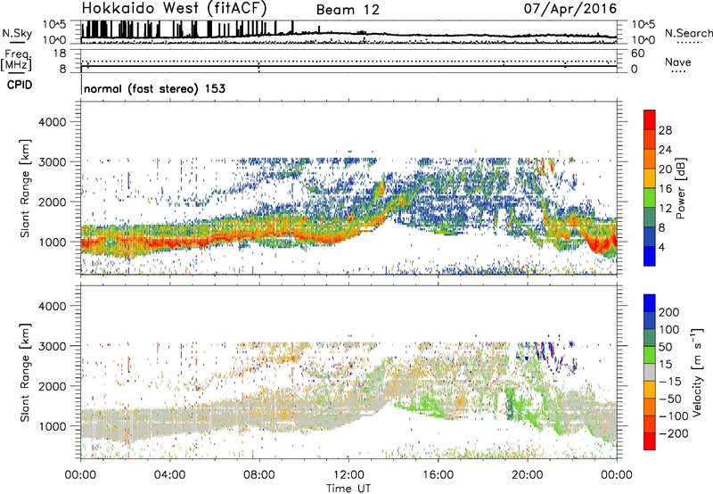Click the '-15' velocity color bar value
This screenshot has height=494, width=713.
(x=670, y=382)
